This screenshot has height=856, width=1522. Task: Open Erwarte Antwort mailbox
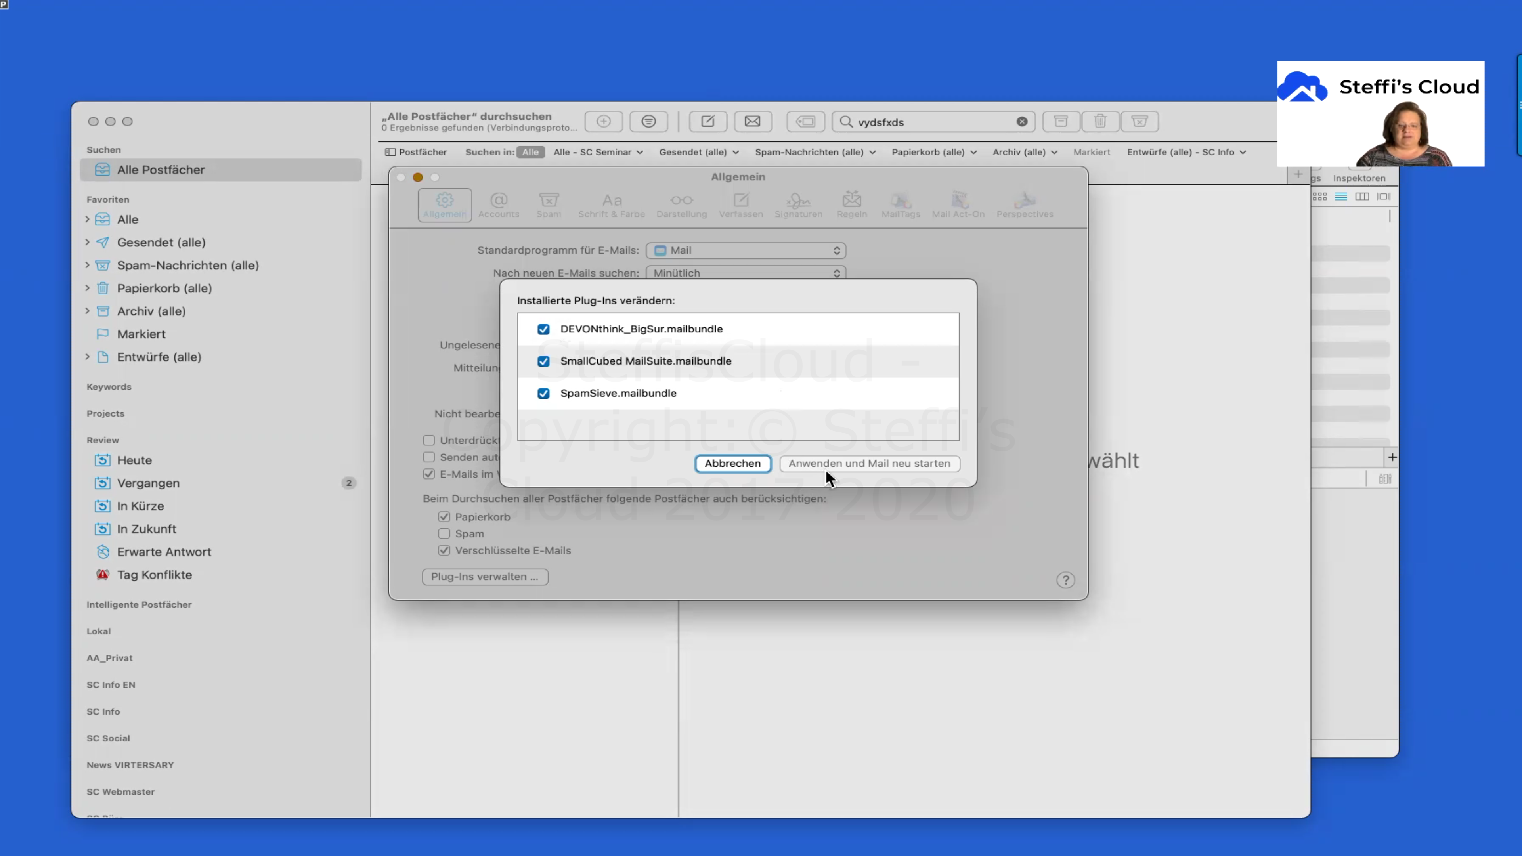(164, 552)
